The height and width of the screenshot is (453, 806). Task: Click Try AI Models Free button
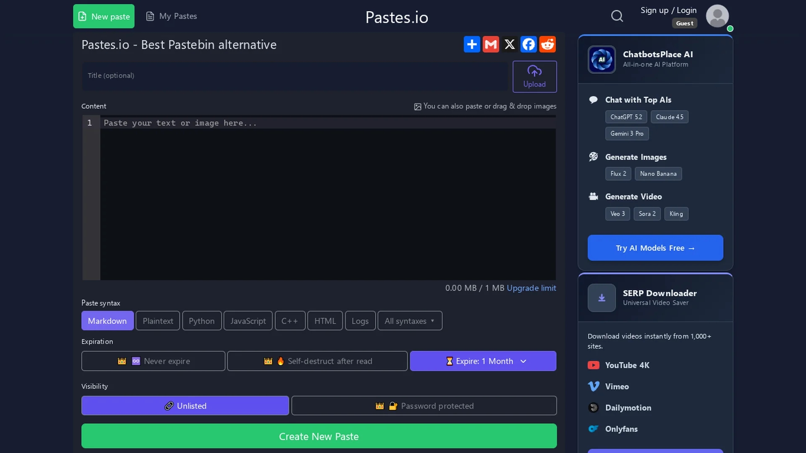point(655,247)
